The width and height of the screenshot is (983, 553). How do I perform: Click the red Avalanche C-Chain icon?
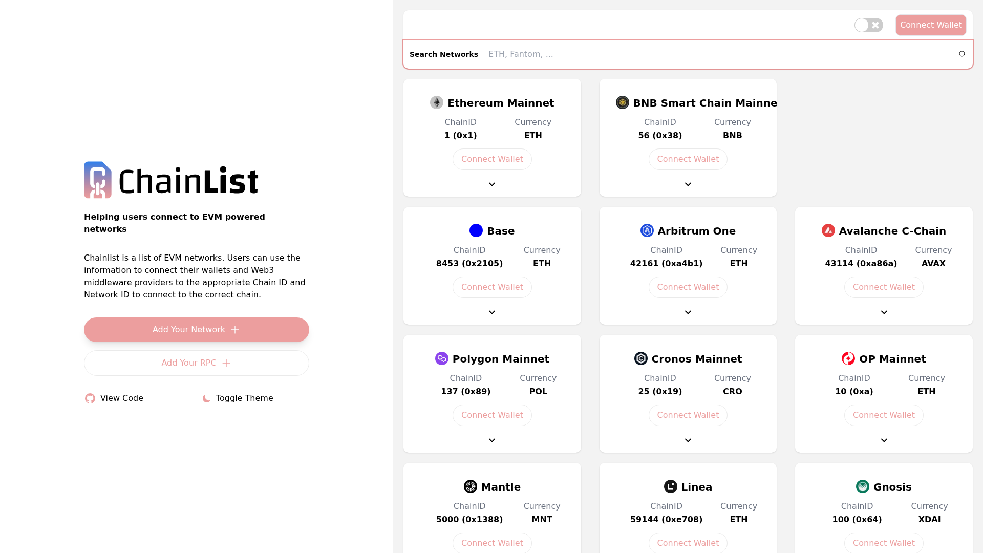pos(828,231)
